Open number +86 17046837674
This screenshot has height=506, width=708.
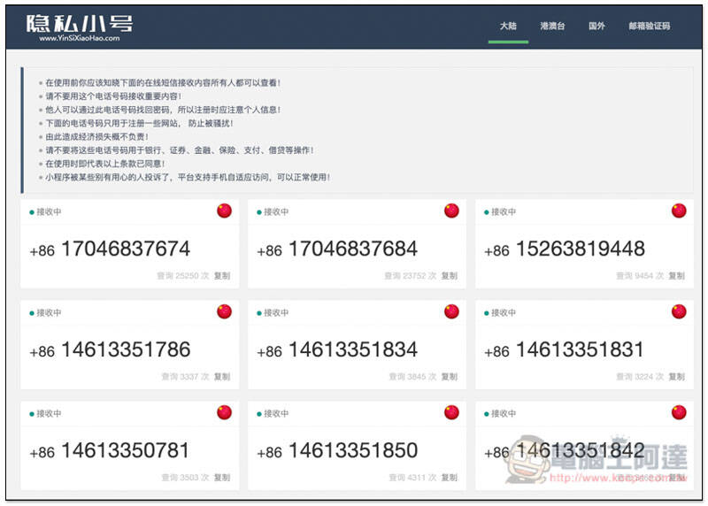click(x=110, y=249)
